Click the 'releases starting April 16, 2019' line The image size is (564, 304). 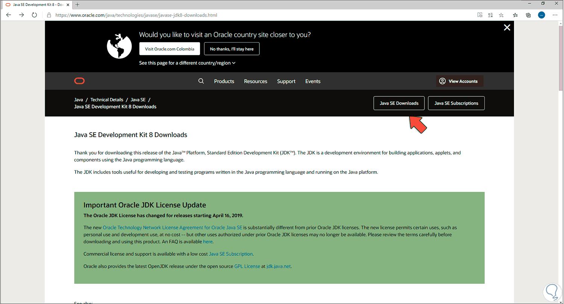click(163, 216)
